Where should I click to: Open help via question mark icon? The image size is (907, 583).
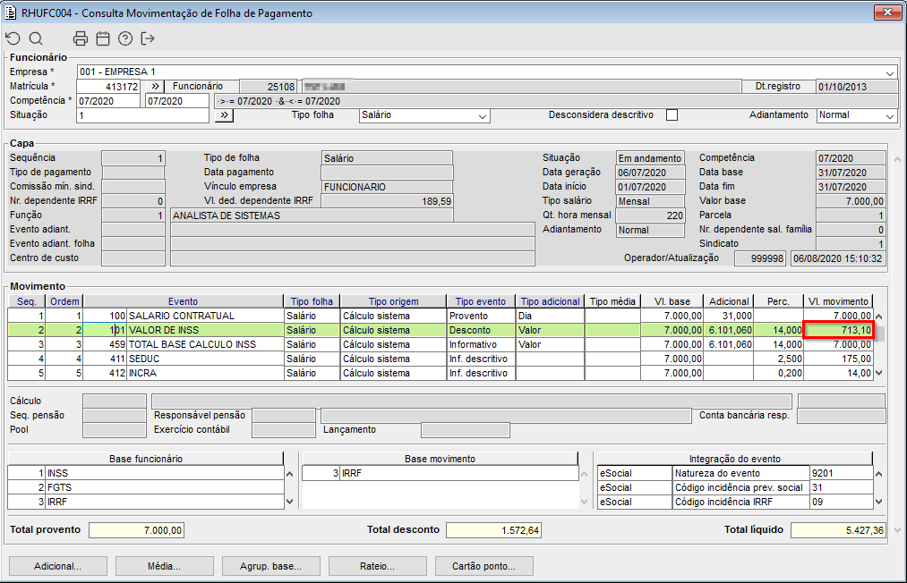click(125, 38)
